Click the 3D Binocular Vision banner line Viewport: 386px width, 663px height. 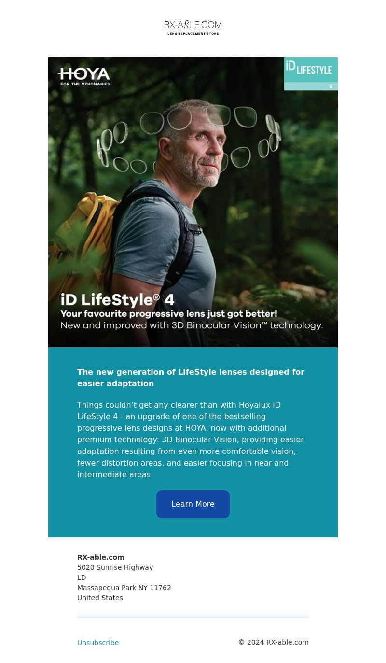coord(192,325)
